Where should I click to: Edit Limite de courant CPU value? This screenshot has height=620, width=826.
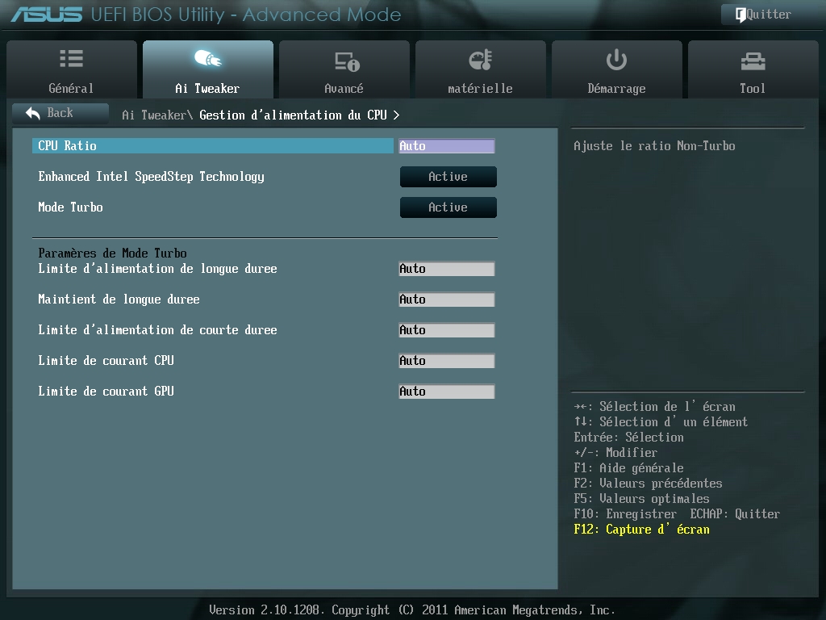click(x=446, y=361)
